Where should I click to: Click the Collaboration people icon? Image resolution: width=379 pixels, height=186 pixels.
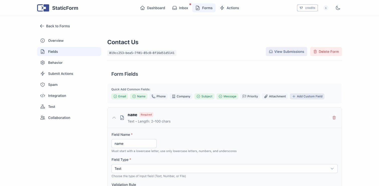[x=43, y=118]
